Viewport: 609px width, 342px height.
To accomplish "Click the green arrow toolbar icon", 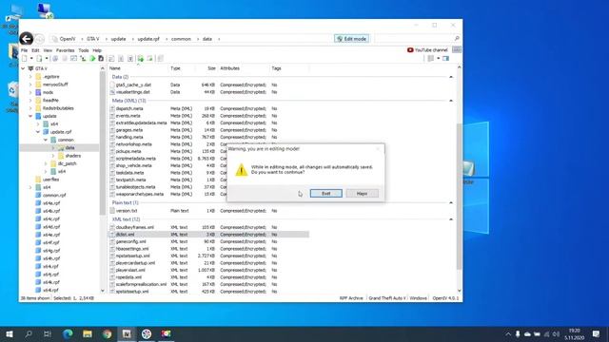I will click(x=92, y=59).
